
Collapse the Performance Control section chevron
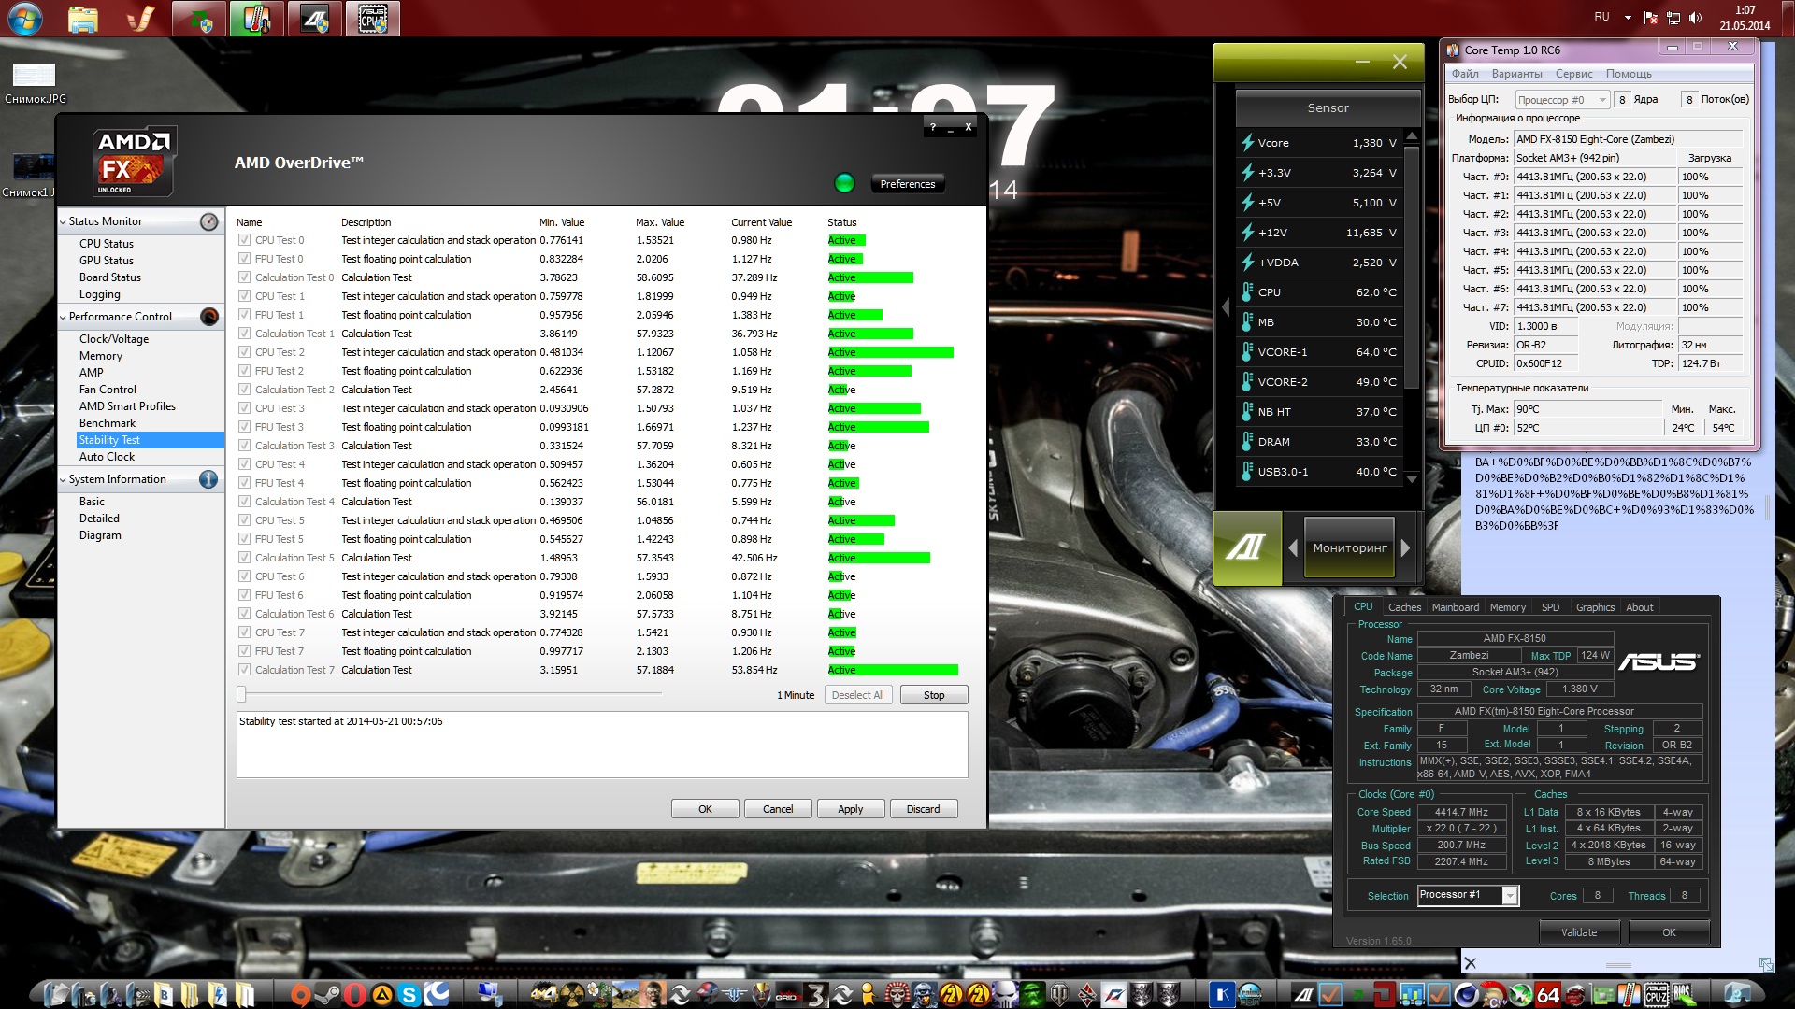coord(63,318)
